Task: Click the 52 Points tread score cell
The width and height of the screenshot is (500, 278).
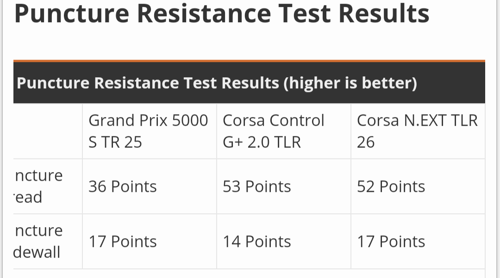Action: pyautogui.click(x=391, y=186)
